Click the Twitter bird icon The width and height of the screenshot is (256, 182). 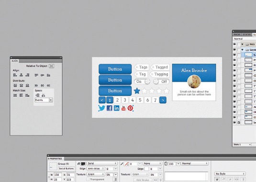(101, 108)
